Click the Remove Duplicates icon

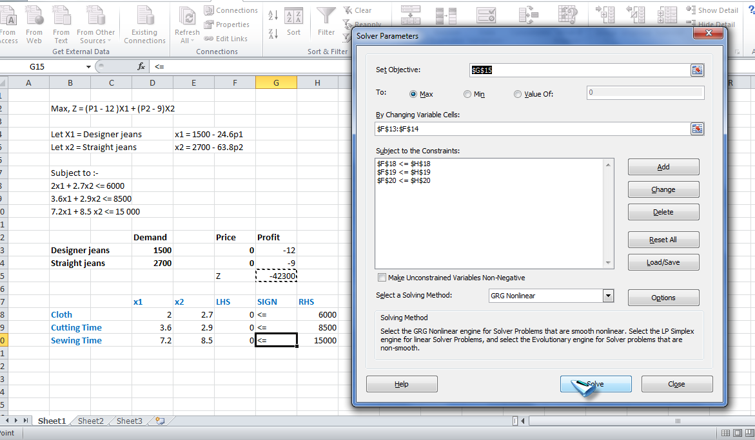[x=446, y=15]
